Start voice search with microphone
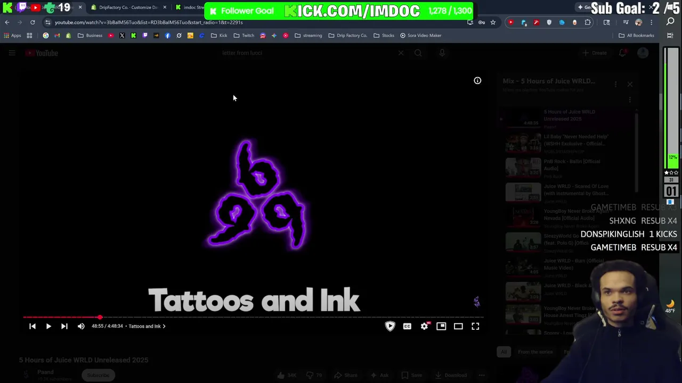 (442, 53)
